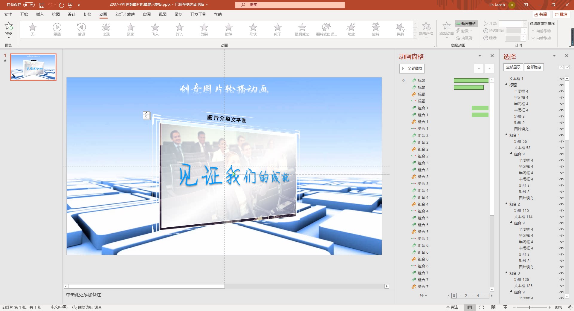Screen dimensions: 574x311
Task: Open reading view from status bar
Action: [493, 307]
